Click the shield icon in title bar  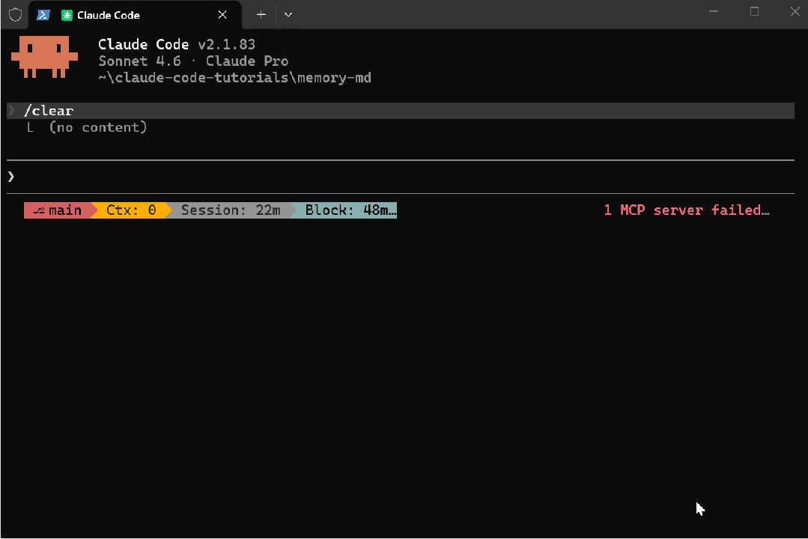[15, 14]
